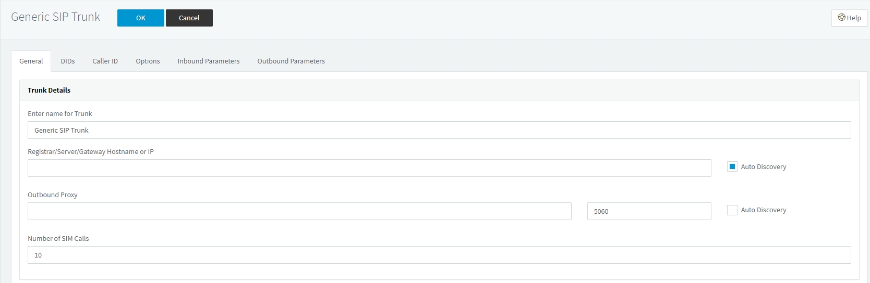
Task: Click the Trunk Details section header
Action: point(49,90)
